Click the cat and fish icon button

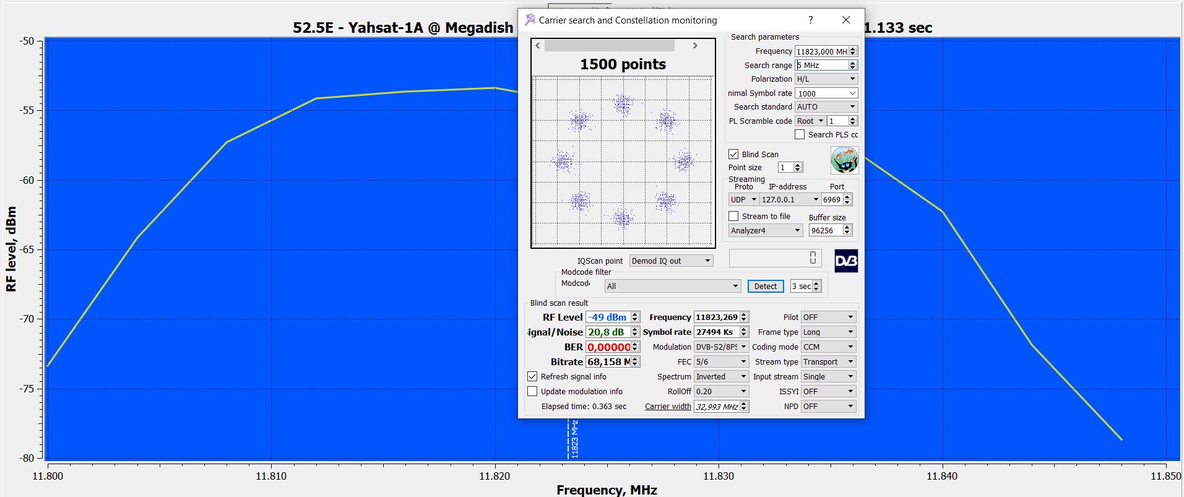coord(844,160)
